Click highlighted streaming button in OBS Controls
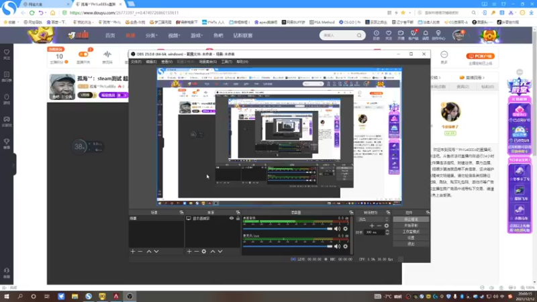 [x=411, y=219]
